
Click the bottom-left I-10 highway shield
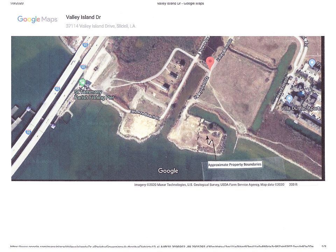coord(28,132)
